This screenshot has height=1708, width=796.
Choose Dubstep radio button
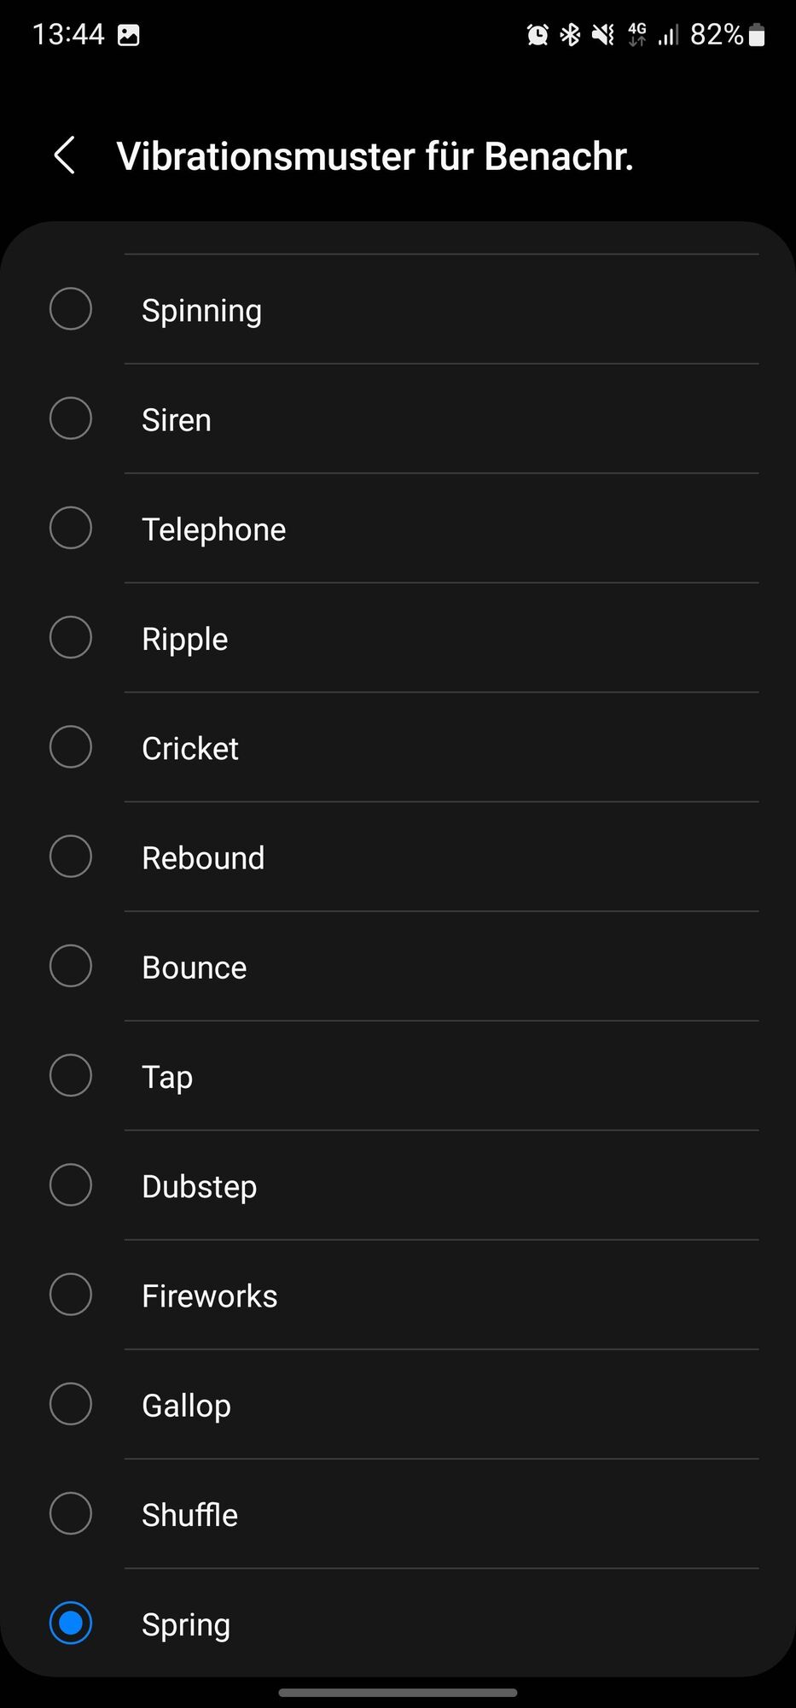(71, 1185)
